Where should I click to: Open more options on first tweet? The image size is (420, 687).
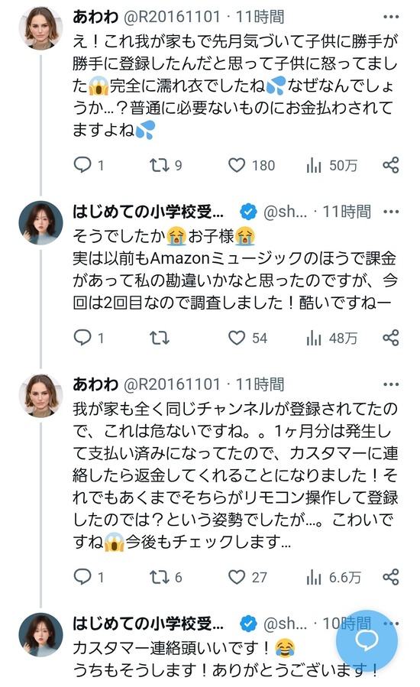[x=391, y=17]
